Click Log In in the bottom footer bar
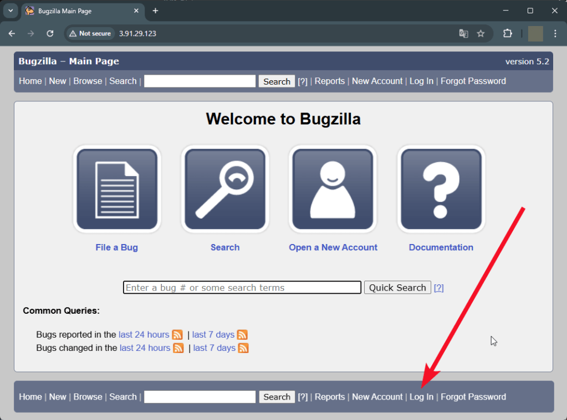567x420 pixels. 421,397
